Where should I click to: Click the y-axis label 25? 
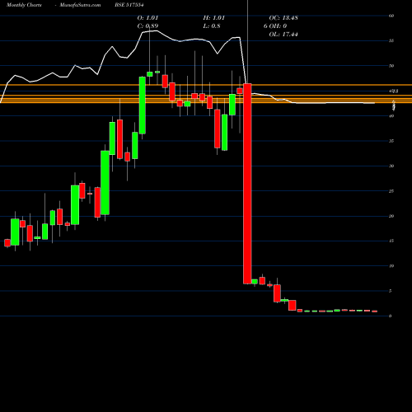[391, 191]
